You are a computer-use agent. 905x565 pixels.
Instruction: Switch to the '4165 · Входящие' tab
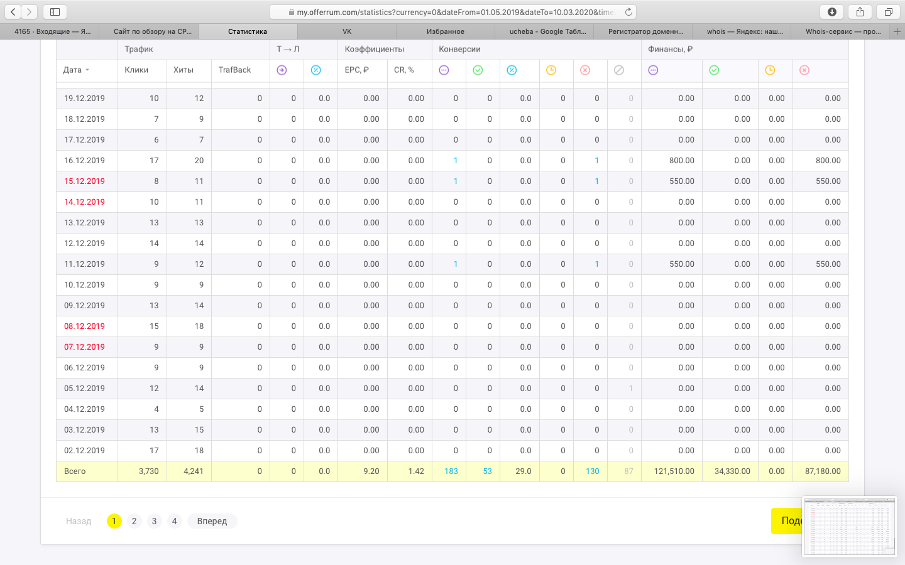click(50, 31)
